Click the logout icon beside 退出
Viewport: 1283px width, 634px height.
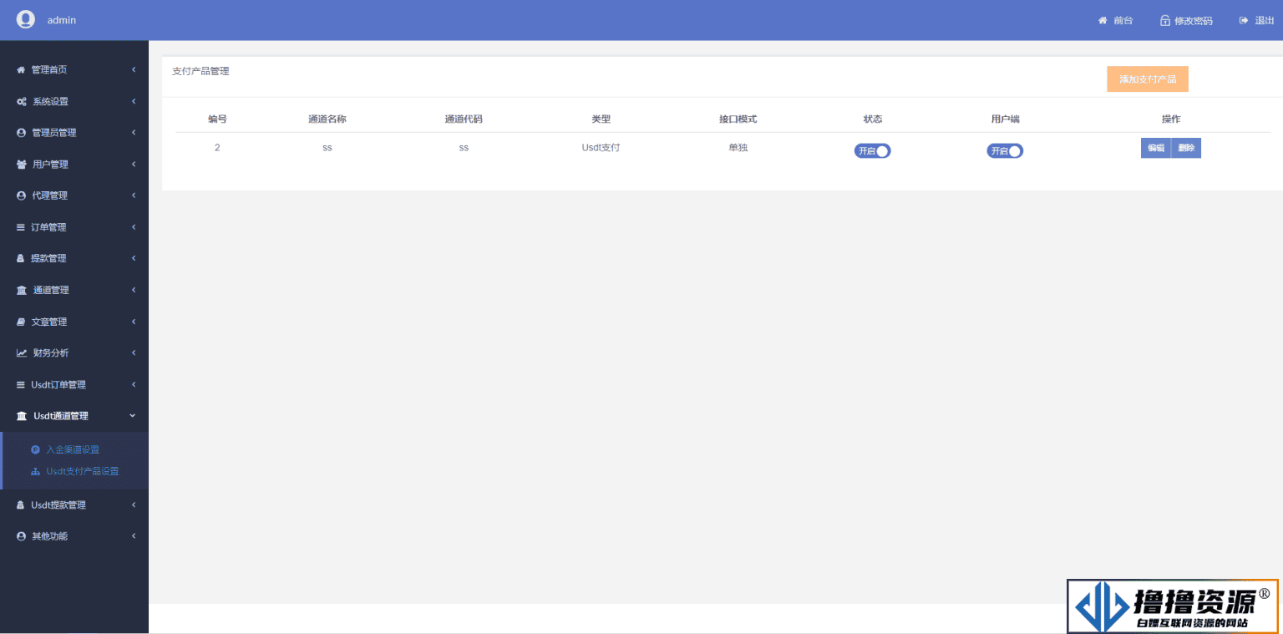click(1244, 20)
